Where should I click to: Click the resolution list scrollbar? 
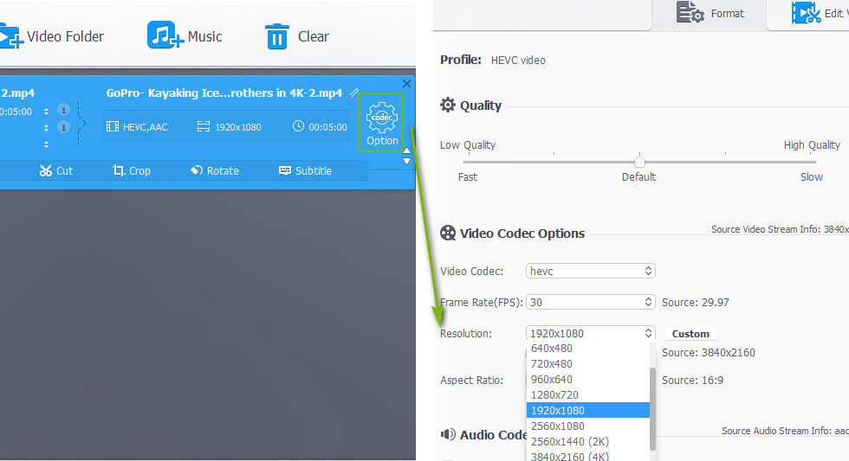pos(652,407)
